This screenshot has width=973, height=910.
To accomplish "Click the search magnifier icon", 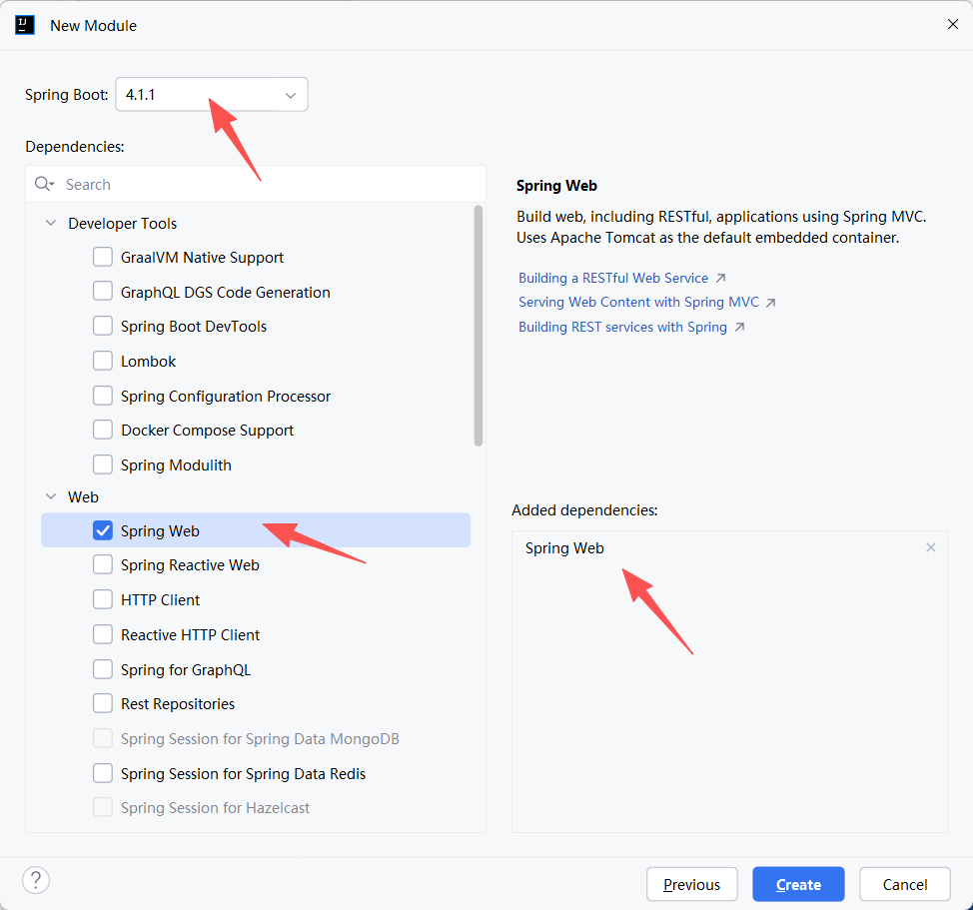I will point(43,184).
